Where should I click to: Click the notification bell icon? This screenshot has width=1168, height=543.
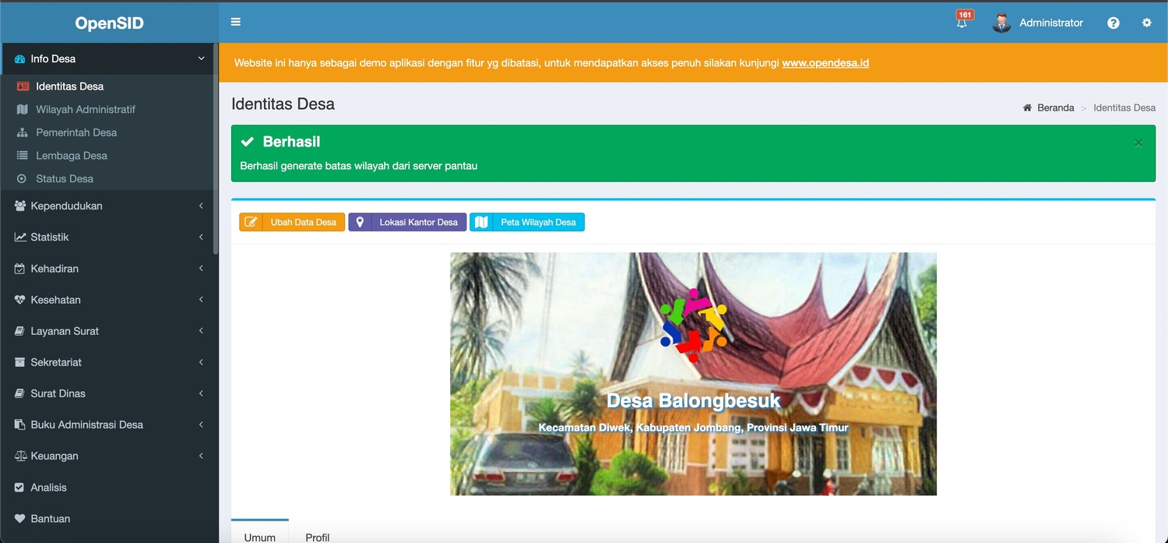(962, 23)
